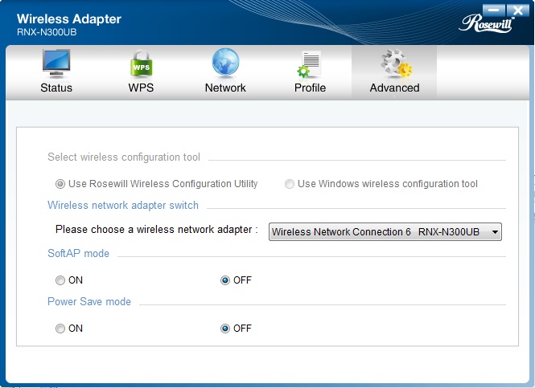The image size is (535, 388).
Task: Open the Profile tab label
Action: [310, 88]
